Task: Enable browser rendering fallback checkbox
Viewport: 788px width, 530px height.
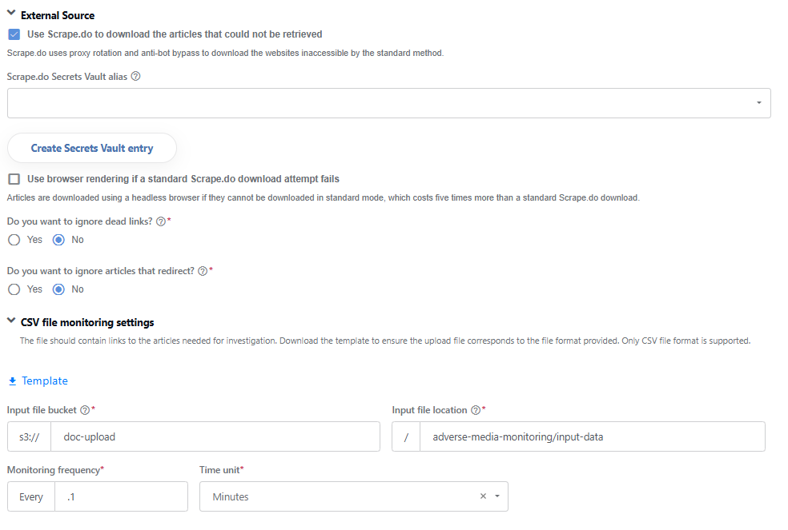Action: click(14, 179)
